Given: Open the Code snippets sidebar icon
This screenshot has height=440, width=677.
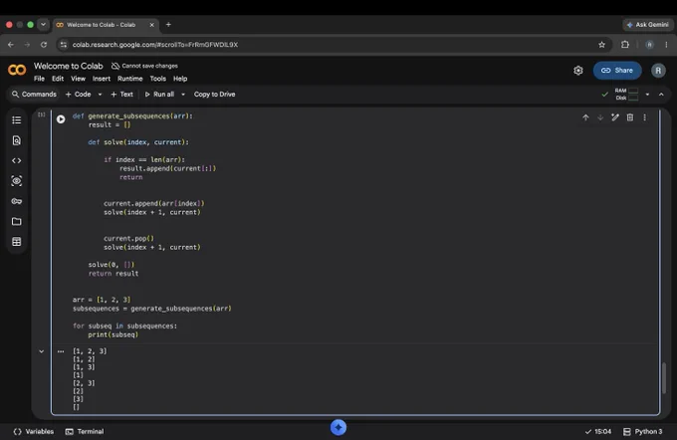Looking at the screenshot, I should (16, 160).
